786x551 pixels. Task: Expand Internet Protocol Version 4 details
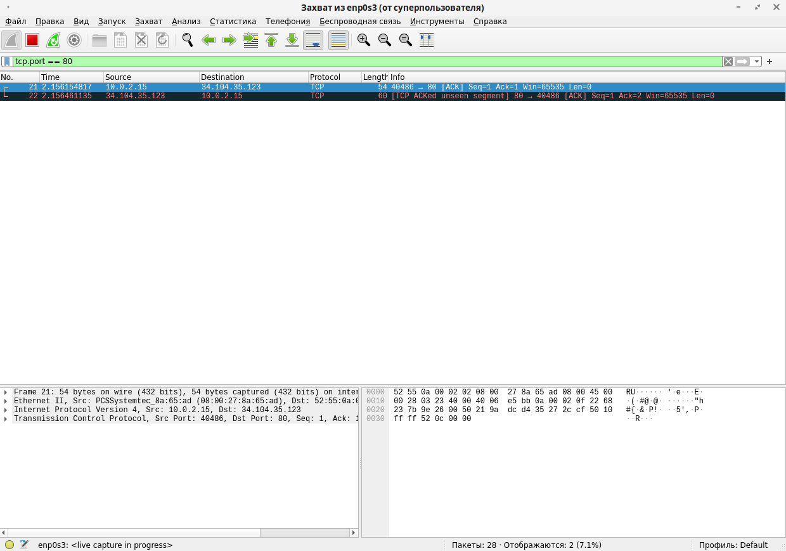pyautogui.click(x=6, y=410)
